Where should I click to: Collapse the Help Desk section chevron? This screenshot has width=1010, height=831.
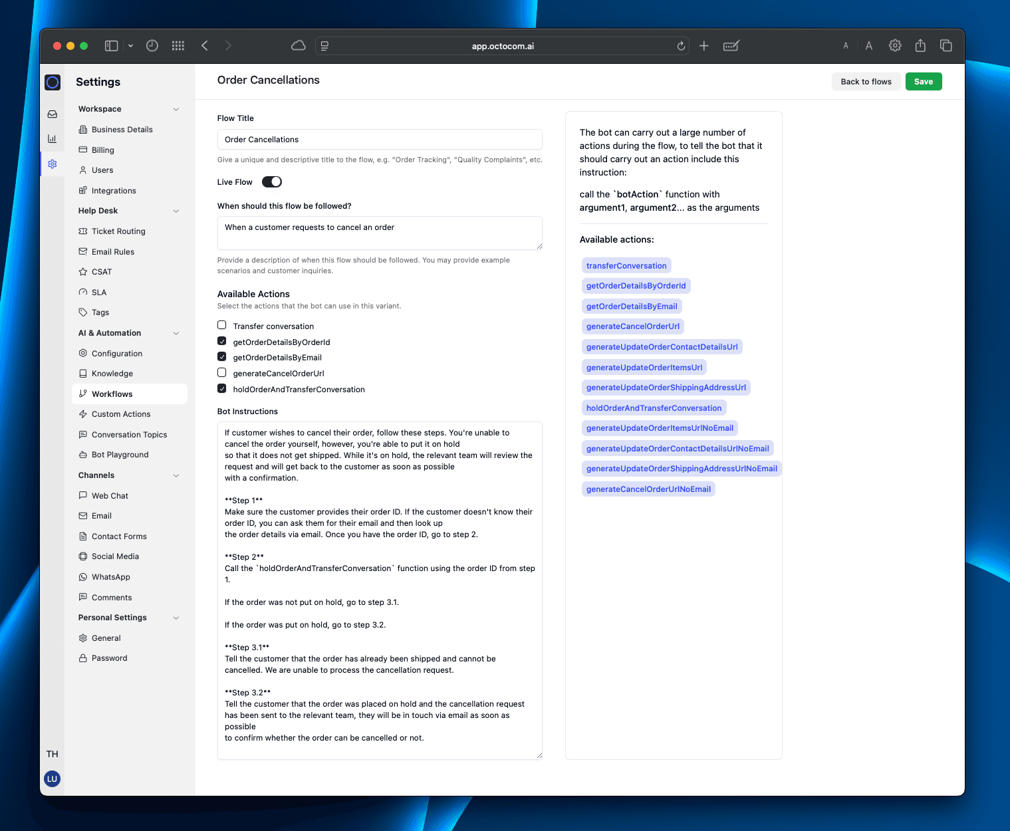pos(176,211)
